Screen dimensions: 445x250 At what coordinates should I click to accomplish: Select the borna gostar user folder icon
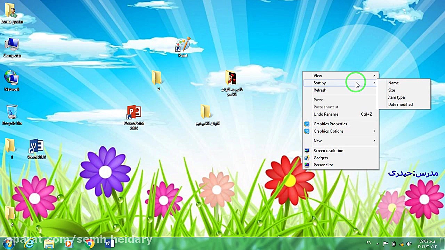[x=12, y=13]
